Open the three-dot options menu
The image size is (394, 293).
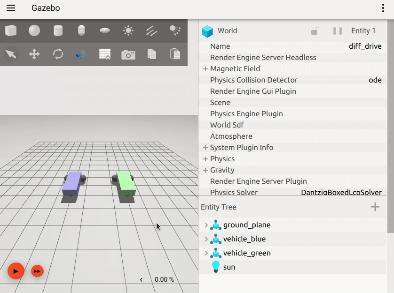tap(383, 8)
